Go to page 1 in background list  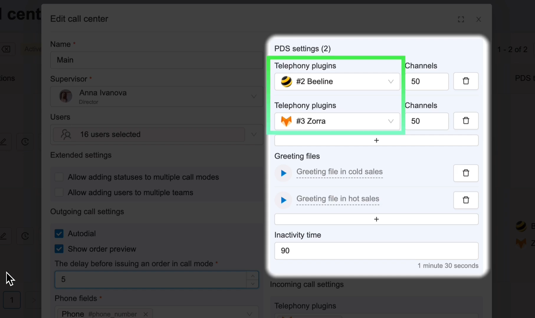click(x=12, y=300)
